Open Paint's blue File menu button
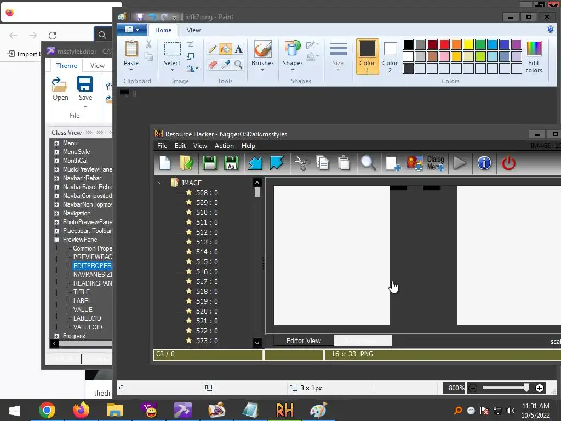The width and height of the screenshot is (561, 421). coord(132,30)
